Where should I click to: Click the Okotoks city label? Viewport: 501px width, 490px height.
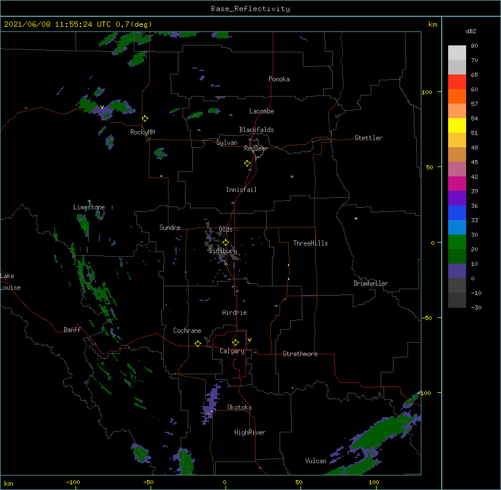[239, 407]
